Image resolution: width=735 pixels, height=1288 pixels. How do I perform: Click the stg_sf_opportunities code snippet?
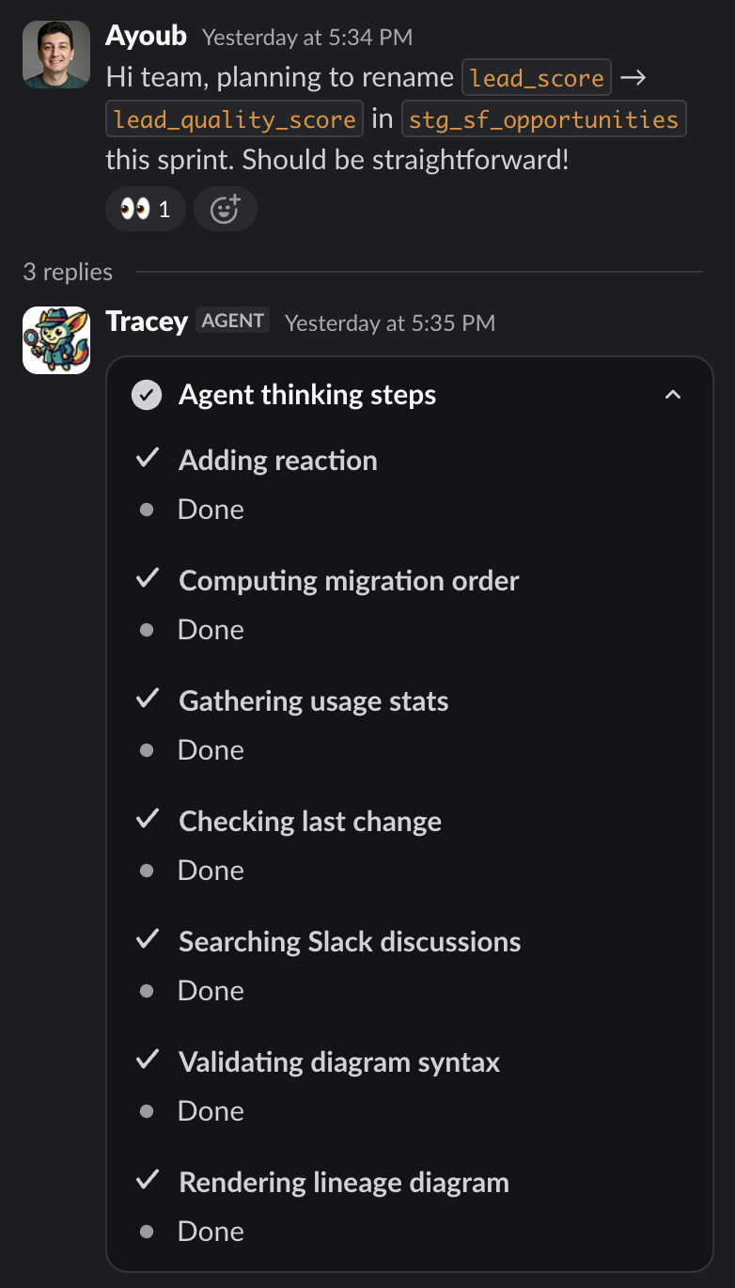[544, 119]
